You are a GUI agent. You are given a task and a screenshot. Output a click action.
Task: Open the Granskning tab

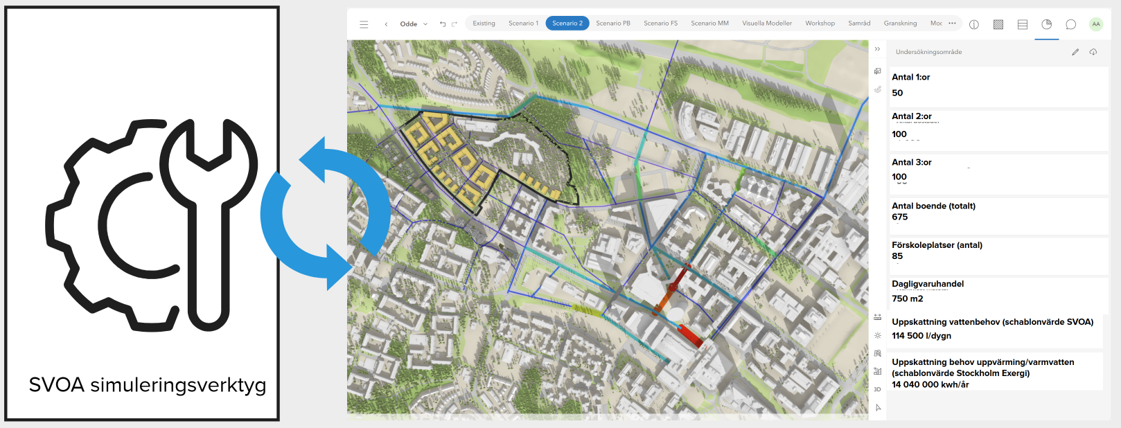point(900,24)
